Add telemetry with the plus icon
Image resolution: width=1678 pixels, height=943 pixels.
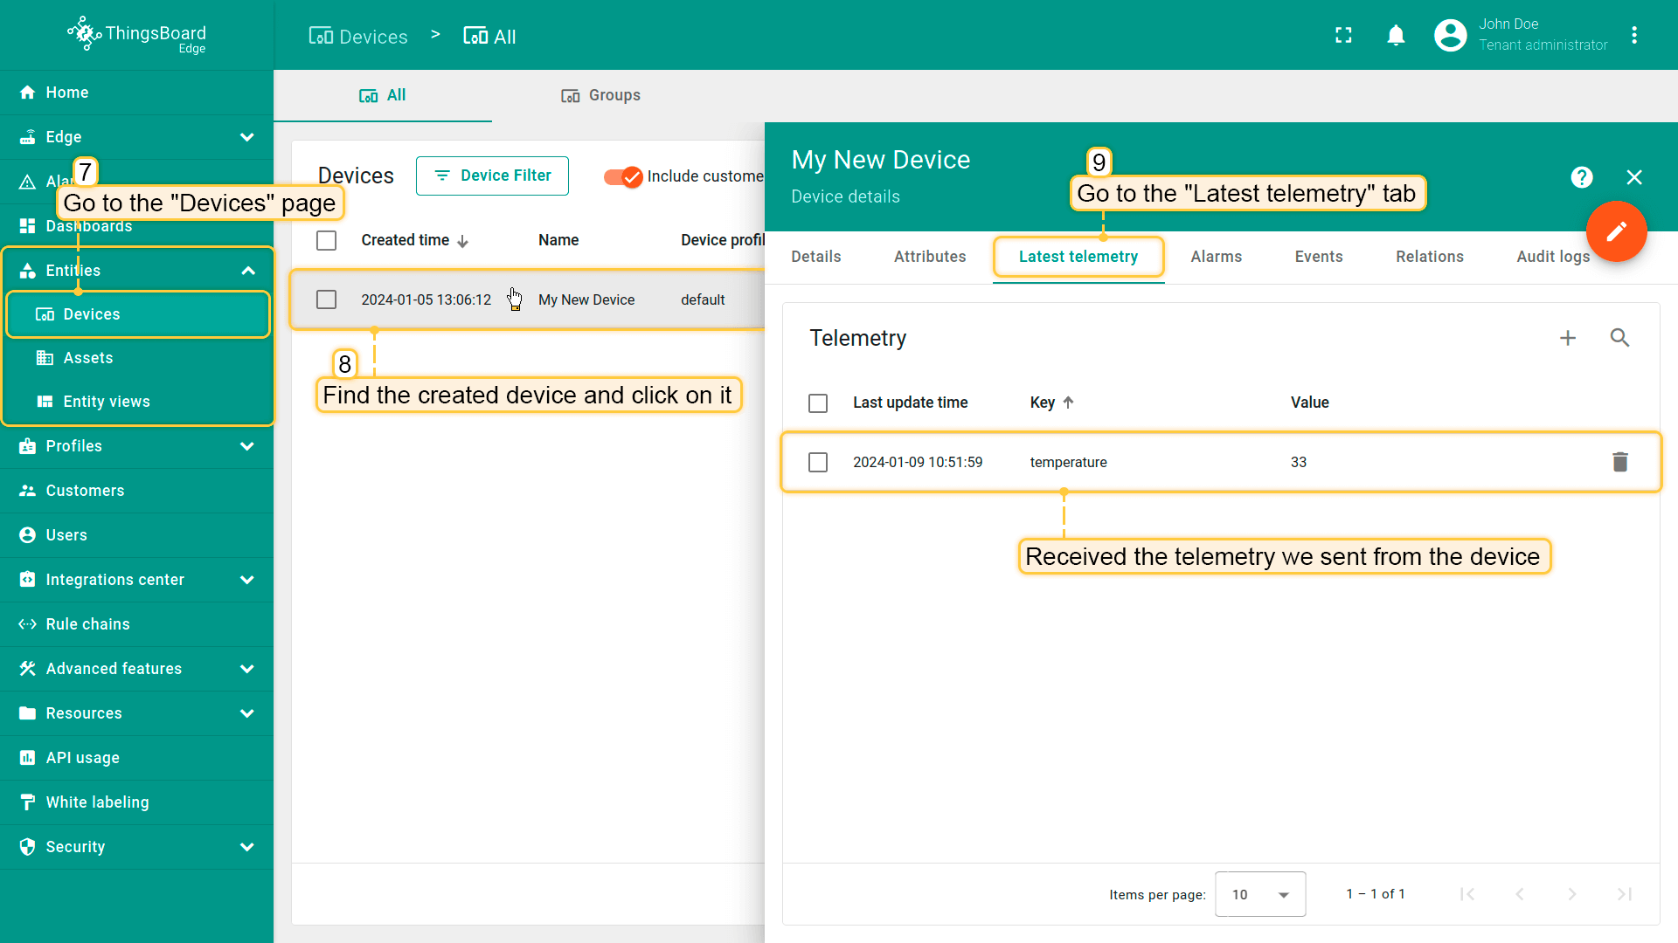[1568, 338]
